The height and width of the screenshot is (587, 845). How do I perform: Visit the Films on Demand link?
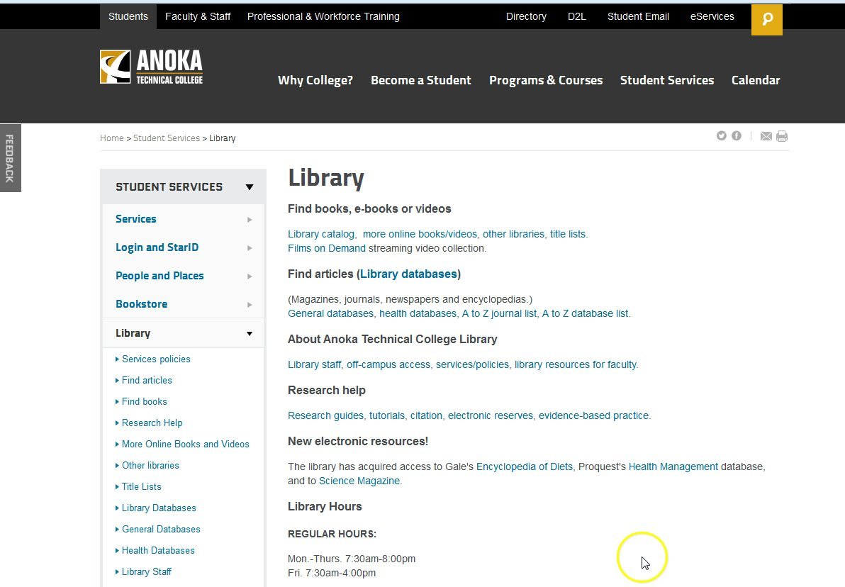326,248
